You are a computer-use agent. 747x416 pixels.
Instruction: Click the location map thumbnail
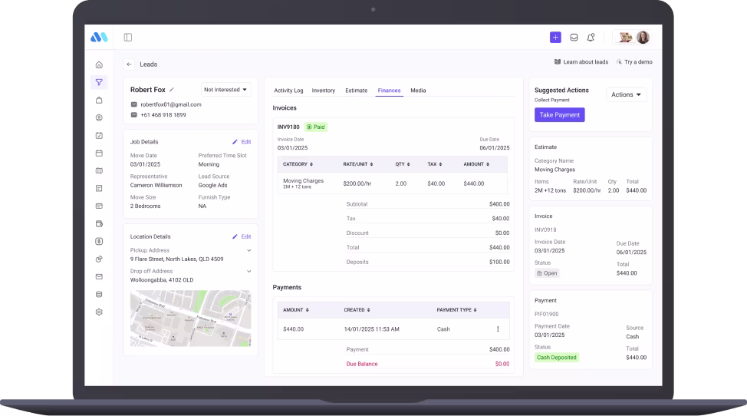pyautogui.click(x=190, y=318)
